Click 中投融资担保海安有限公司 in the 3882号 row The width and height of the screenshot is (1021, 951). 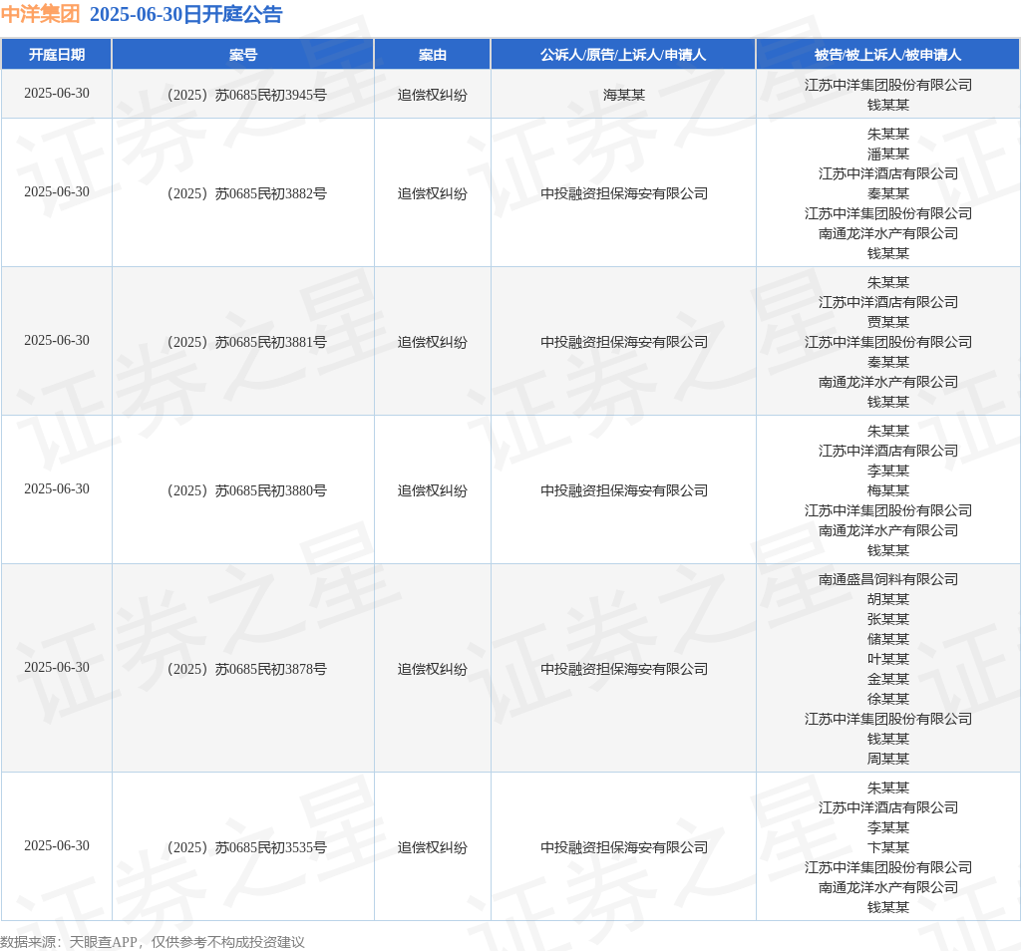[624, 193]
